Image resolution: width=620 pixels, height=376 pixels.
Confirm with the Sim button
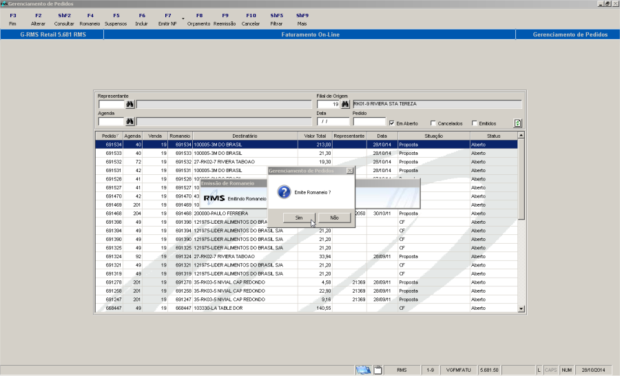coord(299,218)
